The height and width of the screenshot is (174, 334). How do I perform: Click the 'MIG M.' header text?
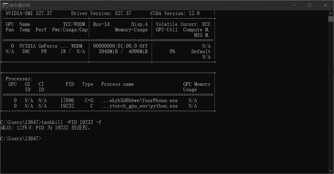(202, 35)
